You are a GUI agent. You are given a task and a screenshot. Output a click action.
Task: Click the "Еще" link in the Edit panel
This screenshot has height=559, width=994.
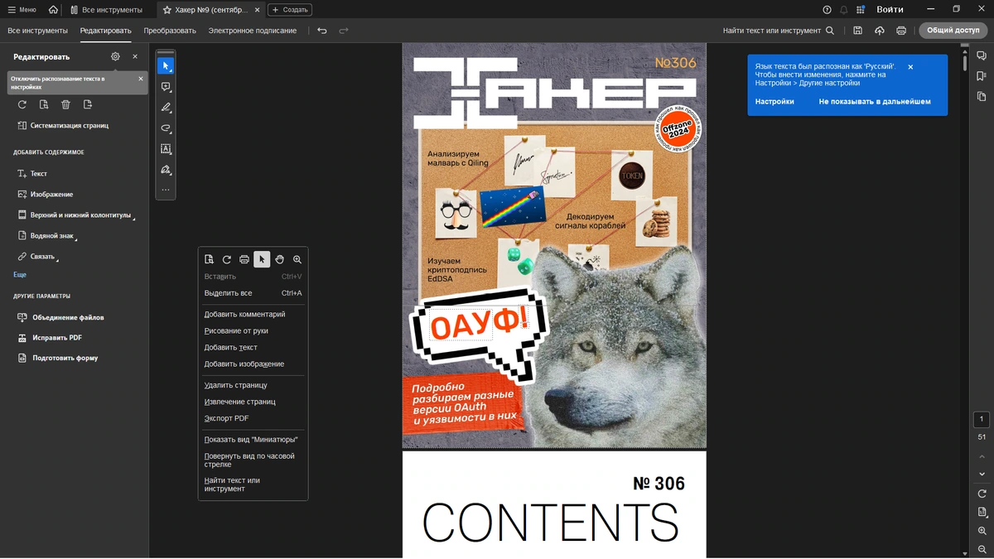[20, 274]
